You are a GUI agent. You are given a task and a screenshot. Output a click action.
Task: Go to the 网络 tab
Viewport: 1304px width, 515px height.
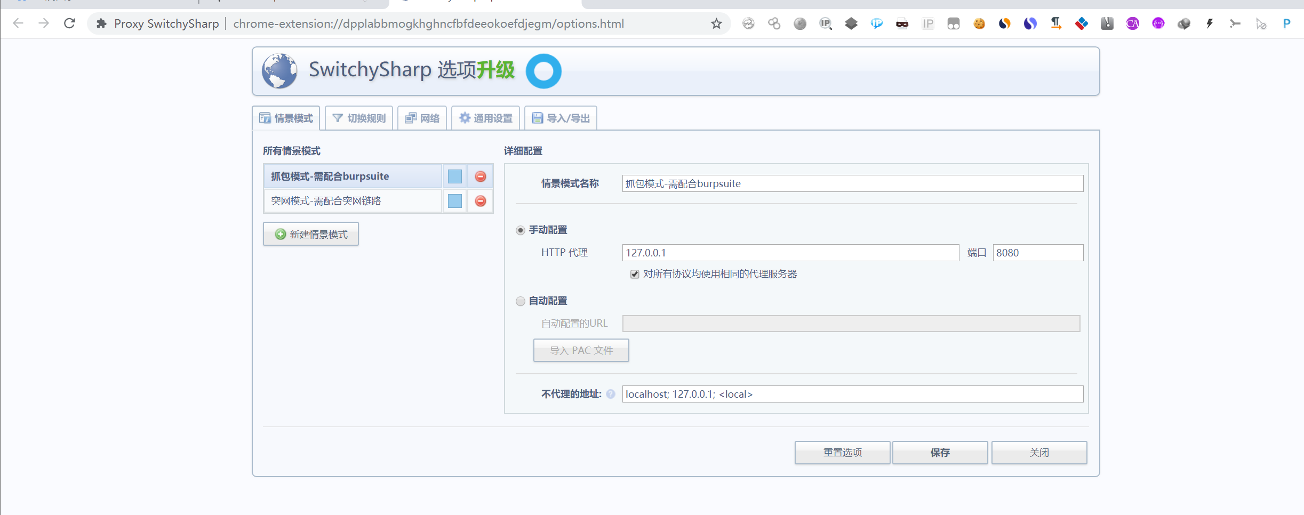click(x=422, y=118)
